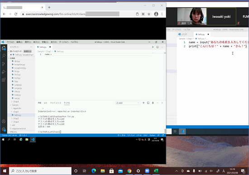Open the Source Control view icon

[4, 64]
